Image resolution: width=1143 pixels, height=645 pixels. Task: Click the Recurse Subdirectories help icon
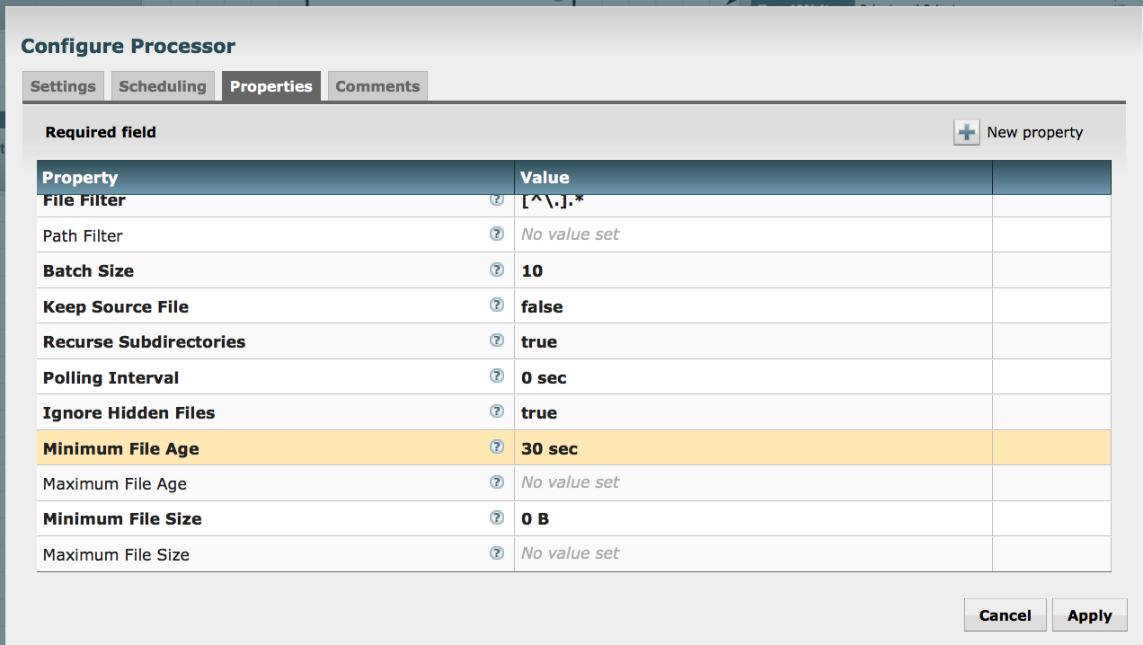pyautogui.click(x=496, y=340)
